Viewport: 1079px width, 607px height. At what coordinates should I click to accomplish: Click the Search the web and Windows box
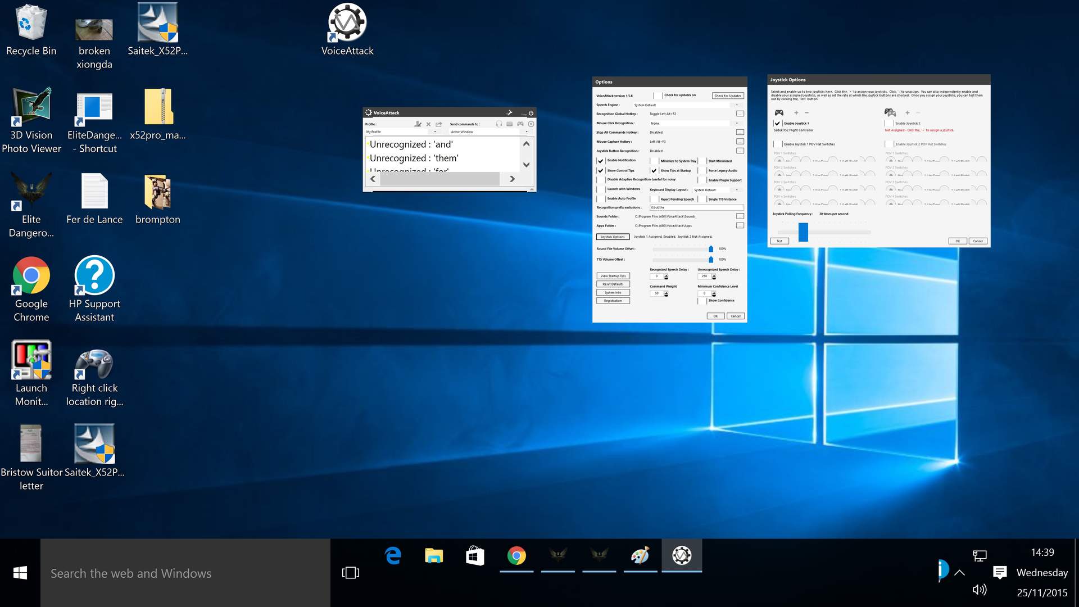(x=185, y=573)
